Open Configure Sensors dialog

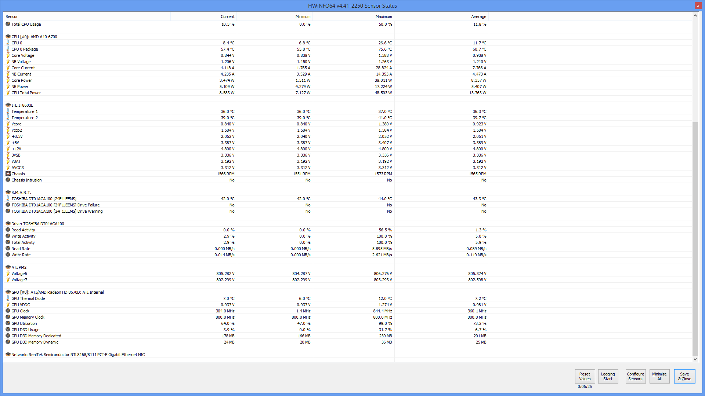click(635, 377)
